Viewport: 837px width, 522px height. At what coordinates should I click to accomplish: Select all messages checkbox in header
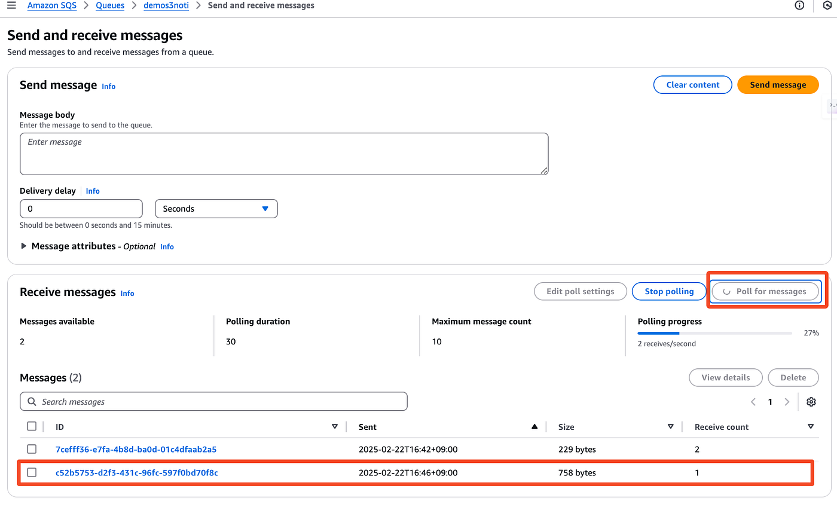32,426
